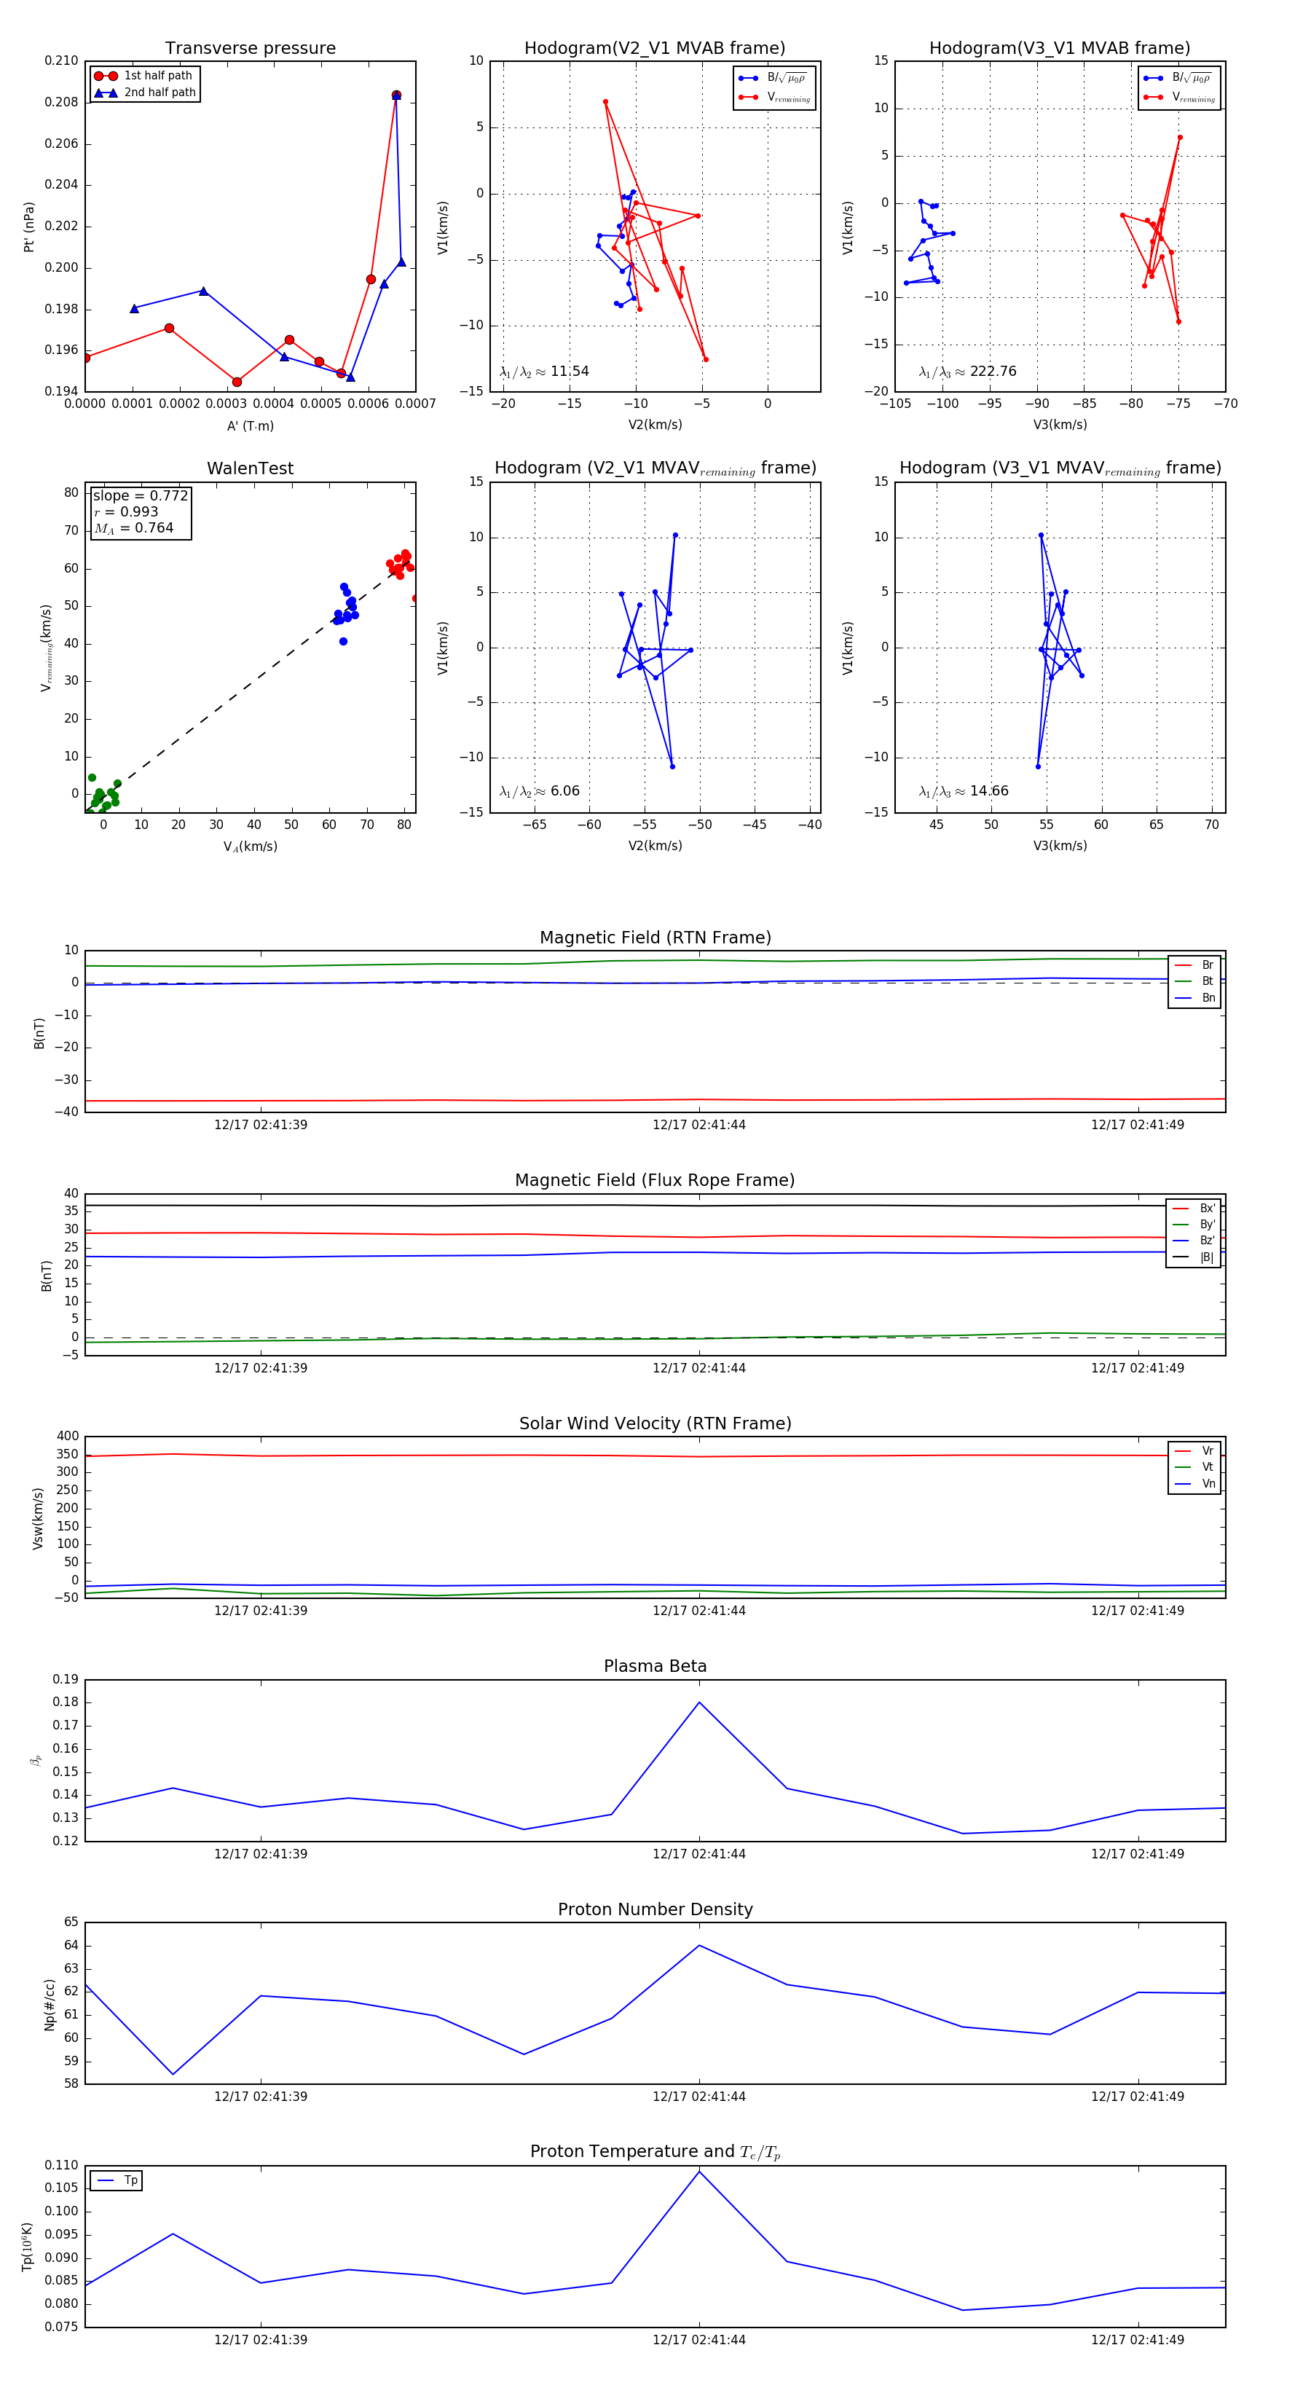Image resolution: width=1311 pixels, height=2404 pixels.
Task: Click the 'WalenTest' plot title
Action: pos(250,468)
